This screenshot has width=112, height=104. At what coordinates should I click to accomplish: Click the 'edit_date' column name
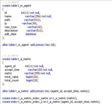click(x=10, y=34)
